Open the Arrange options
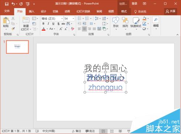 125,24
